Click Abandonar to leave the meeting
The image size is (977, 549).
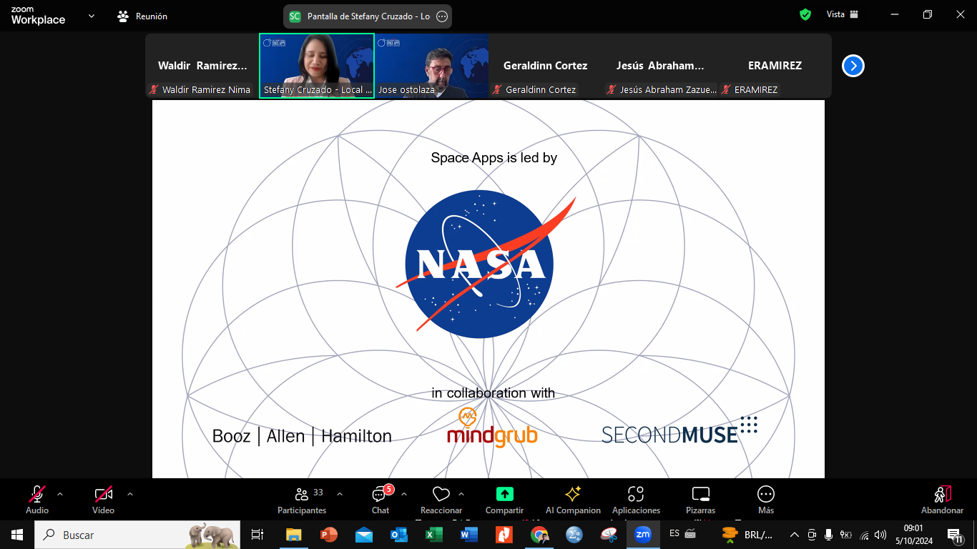(942, 499)
